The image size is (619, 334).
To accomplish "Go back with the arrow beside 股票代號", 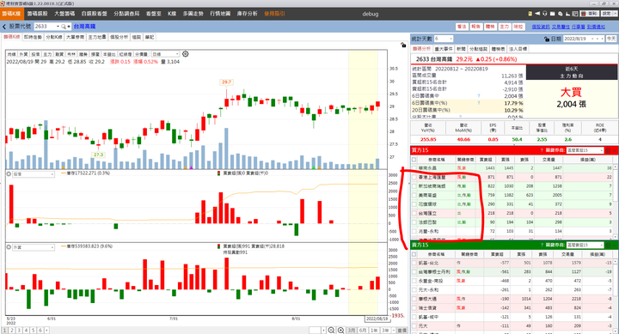I will (x=4, y=27).
